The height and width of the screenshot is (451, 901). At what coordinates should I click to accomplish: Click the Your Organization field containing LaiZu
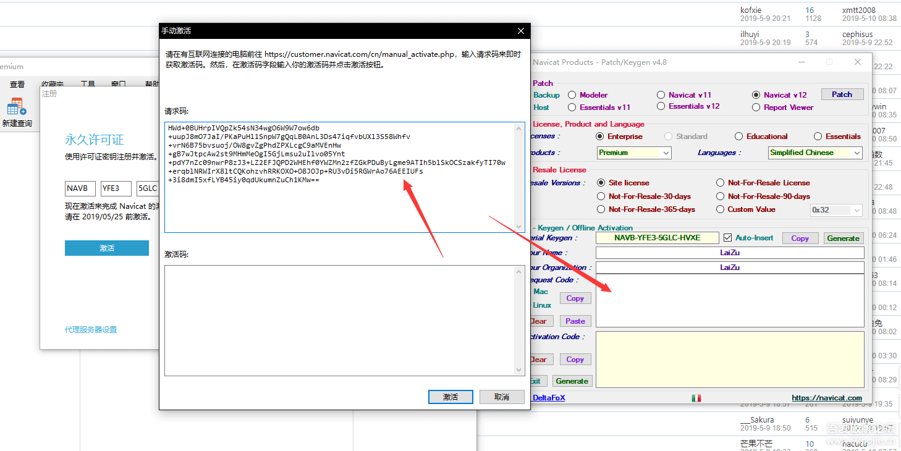tap(730, 268)
